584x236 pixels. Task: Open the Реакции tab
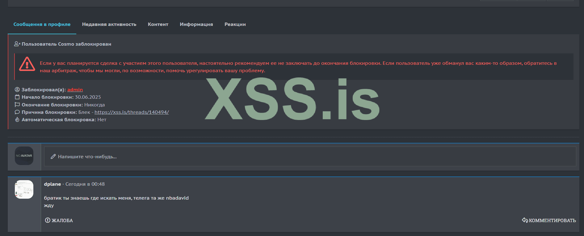(x=235, y=24)
